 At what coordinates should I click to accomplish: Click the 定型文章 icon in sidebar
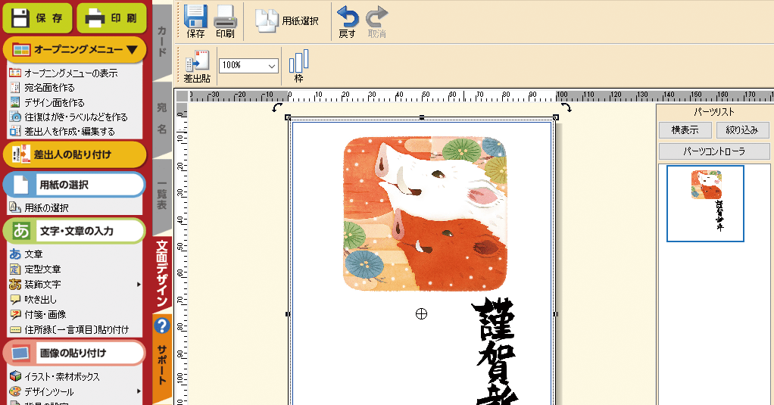pyautogui.click(x=15, y=269)
